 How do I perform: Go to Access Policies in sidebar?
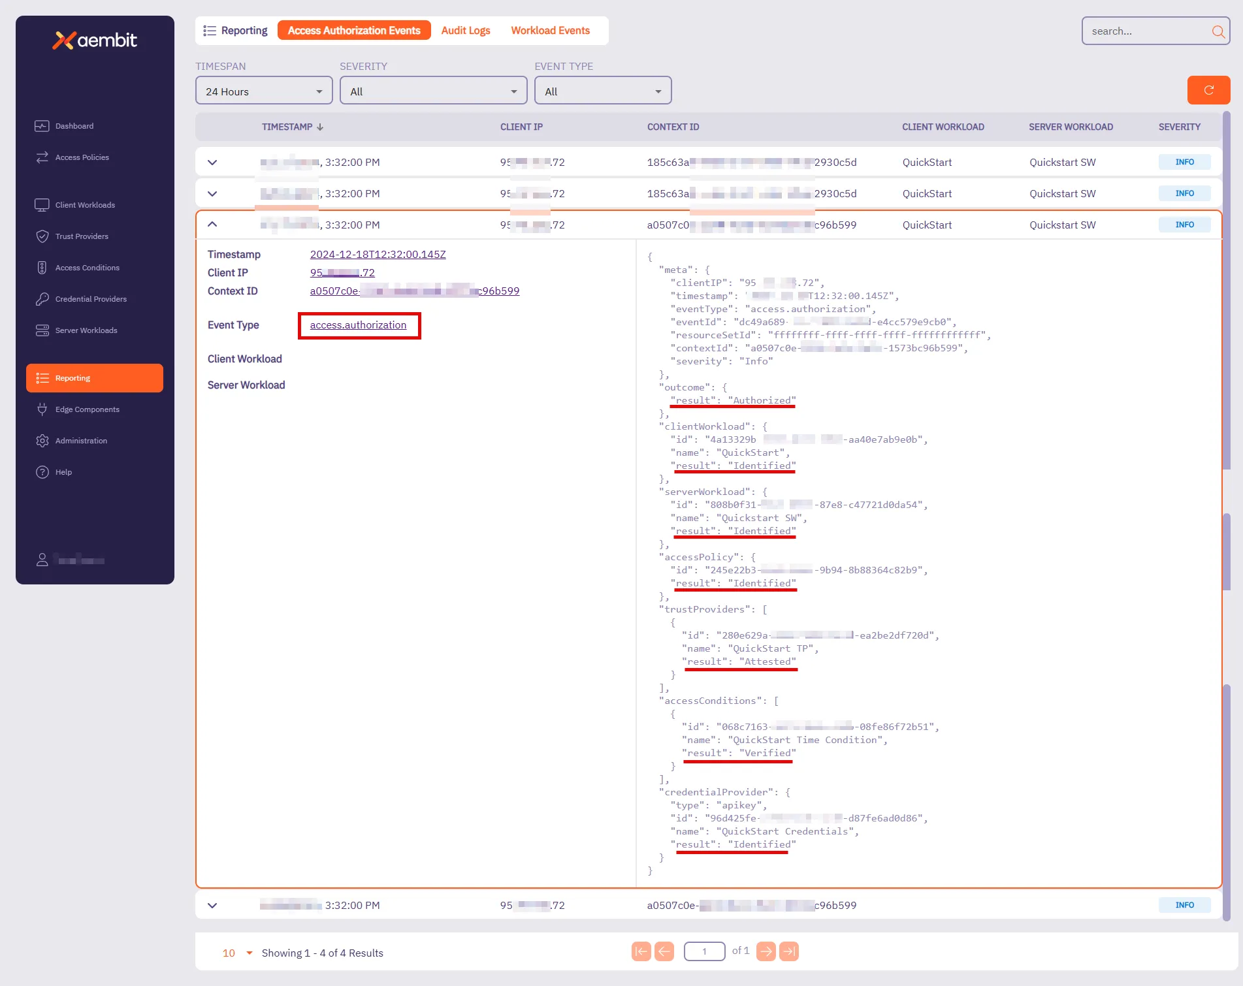pos(82,157)
